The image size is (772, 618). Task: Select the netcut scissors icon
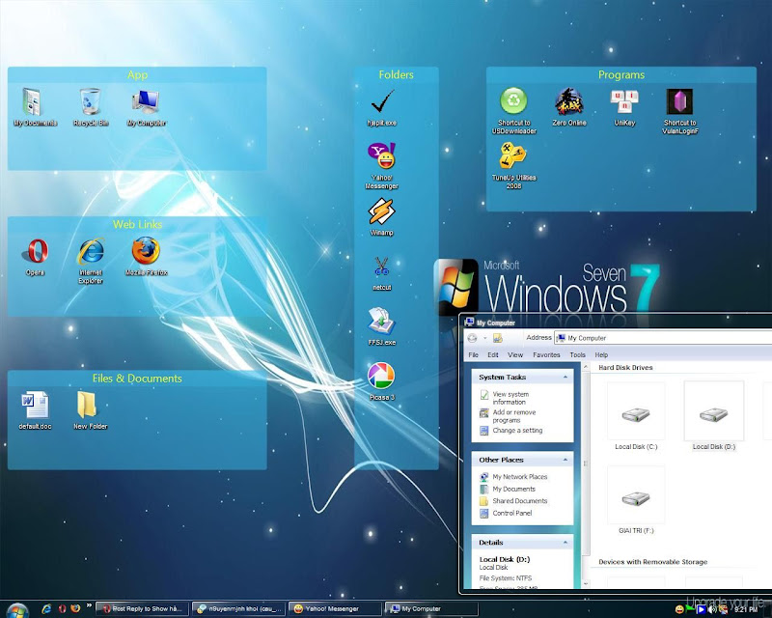tap(381, 273)
